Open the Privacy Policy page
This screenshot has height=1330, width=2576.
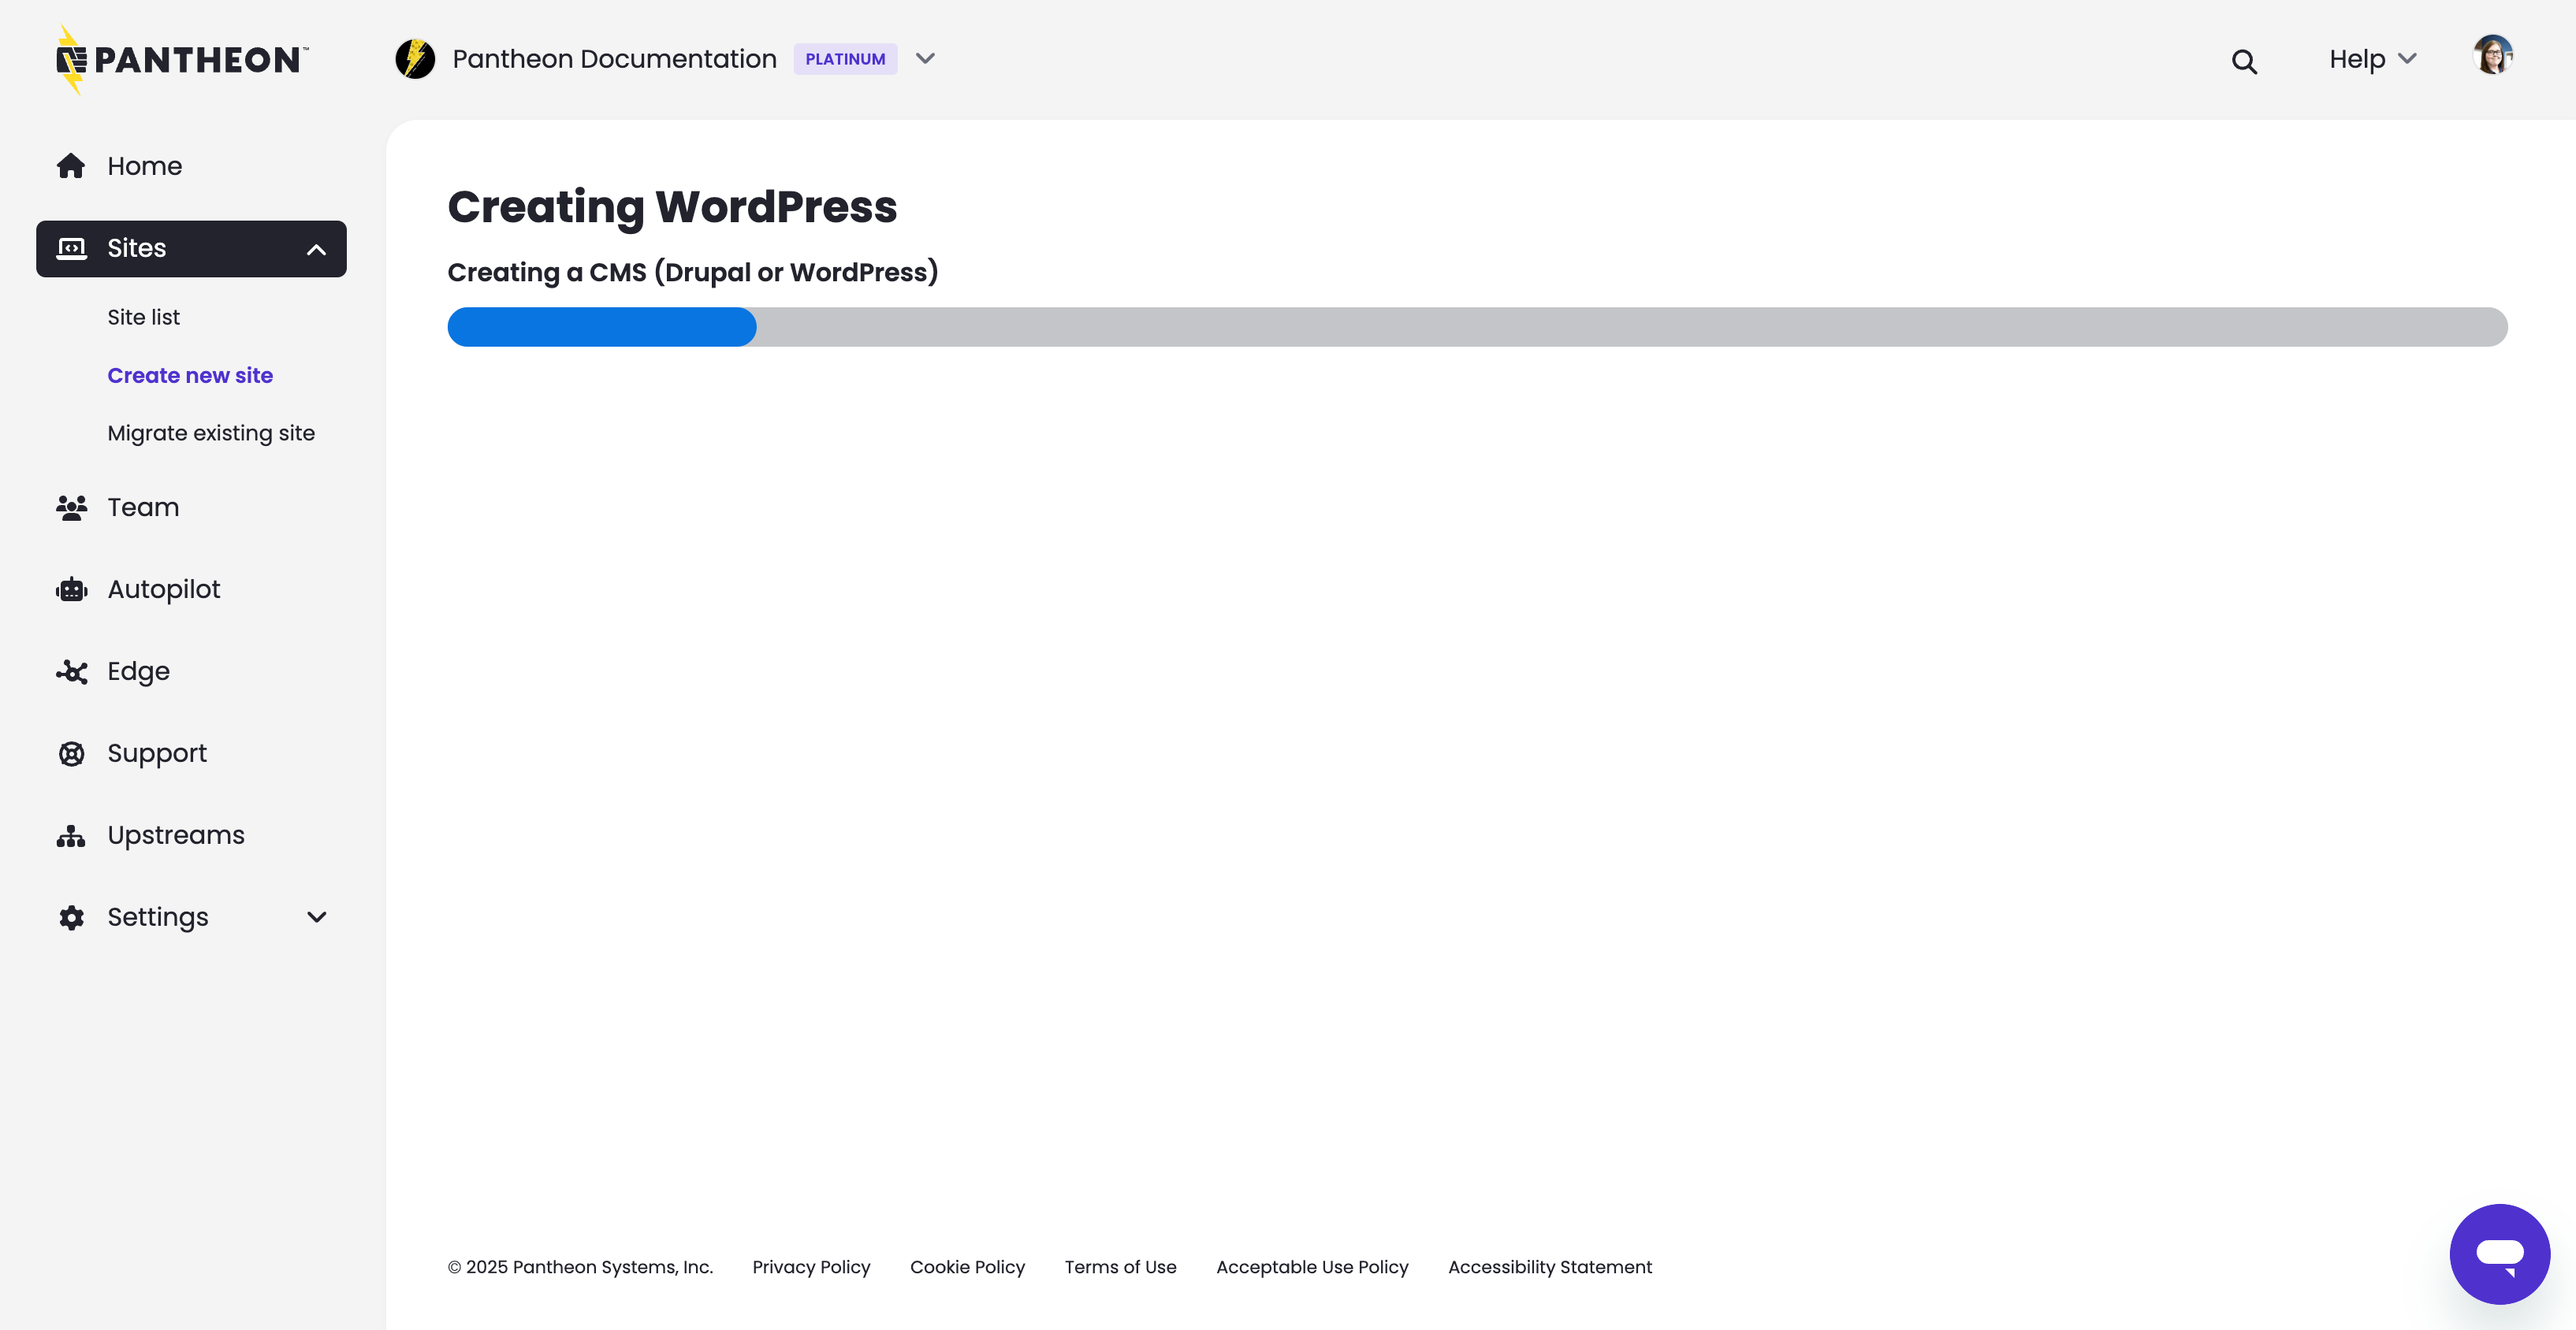pyautogui.click(x=811, y=1266)
